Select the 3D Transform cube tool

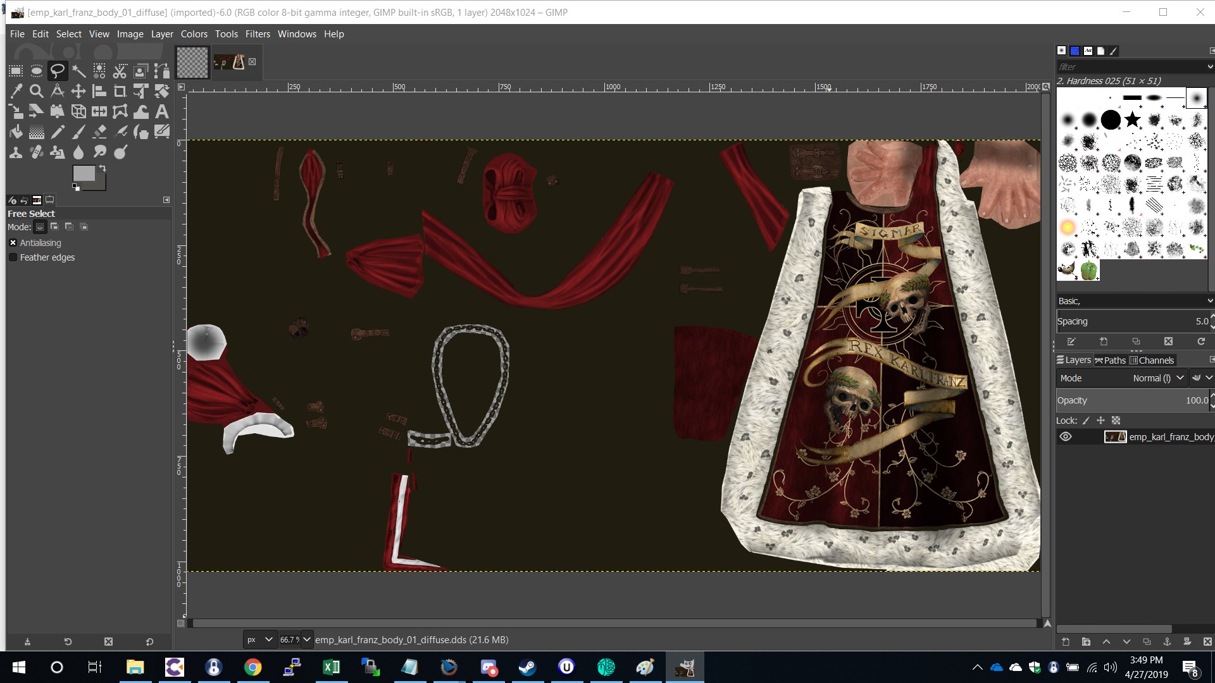click(x=78, y=112)
